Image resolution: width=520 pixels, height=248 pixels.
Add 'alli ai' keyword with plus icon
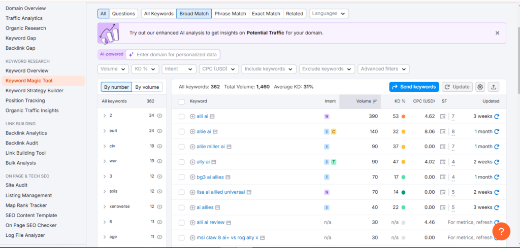coord(192,117)
